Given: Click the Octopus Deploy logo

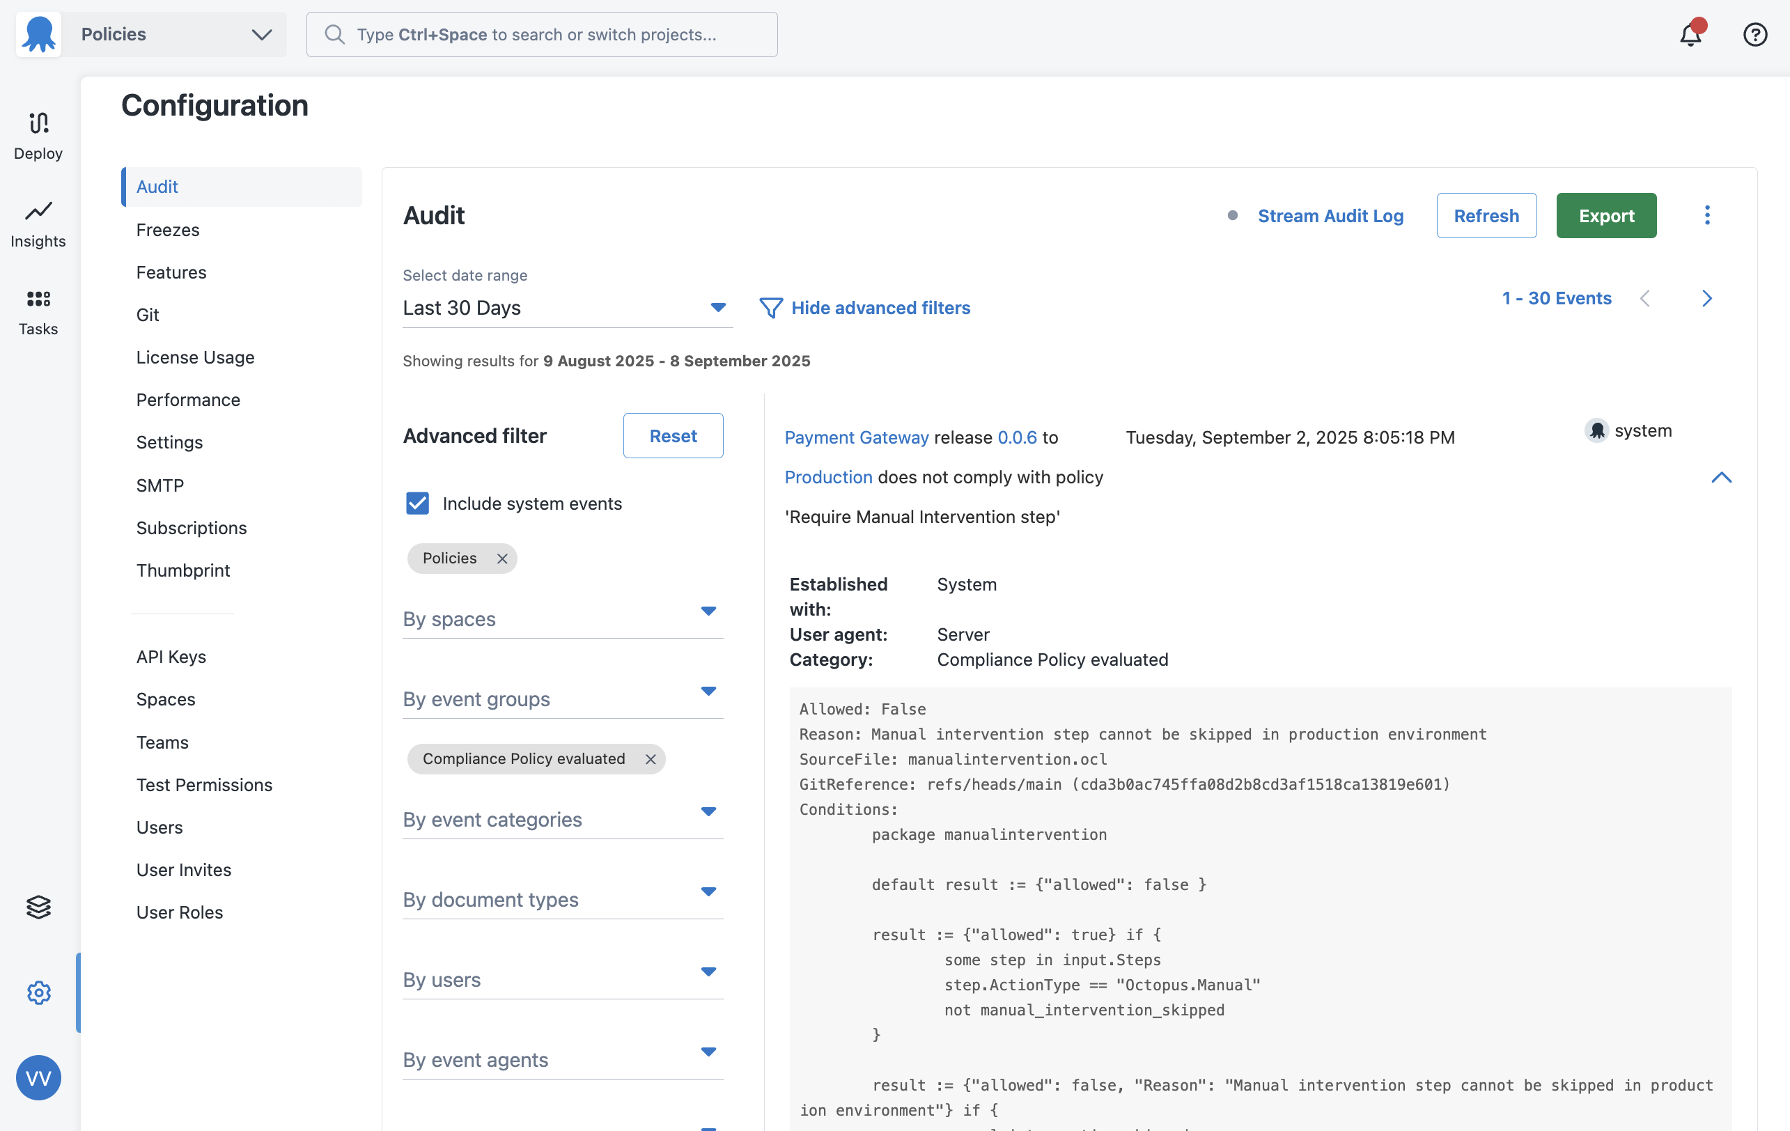Looking at the screenshot, I should click(x=38, y=34).
